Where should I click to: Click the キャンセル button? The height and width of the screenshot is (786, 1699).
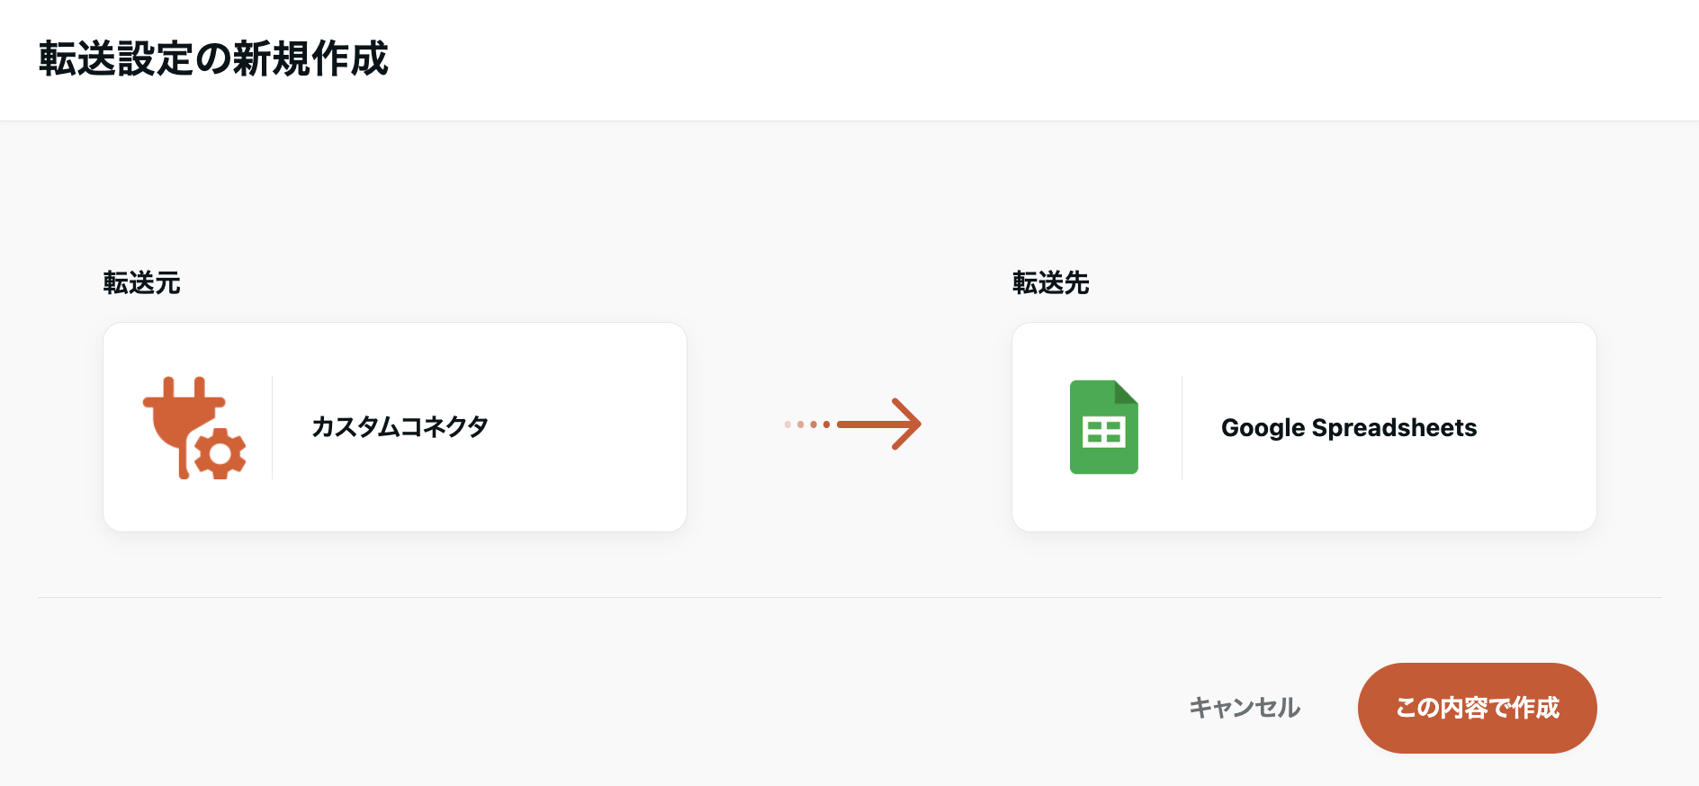click(x=1245, y=708)
